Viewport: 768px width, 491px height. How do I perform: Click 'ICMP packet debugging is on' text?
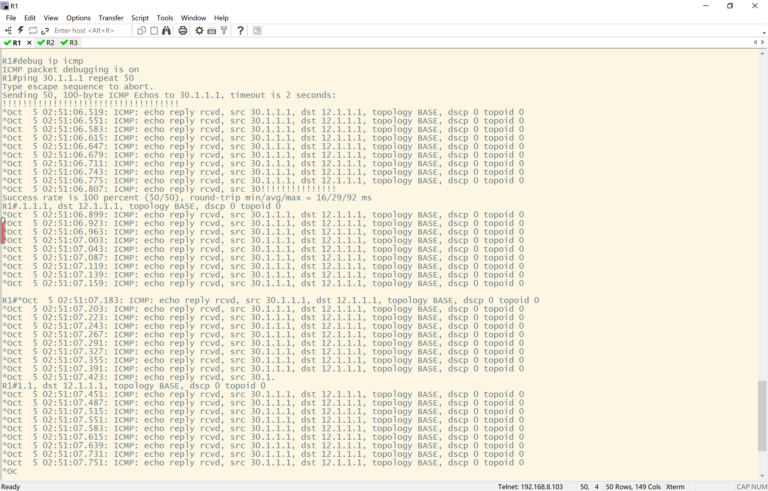[x=70, y=69]
